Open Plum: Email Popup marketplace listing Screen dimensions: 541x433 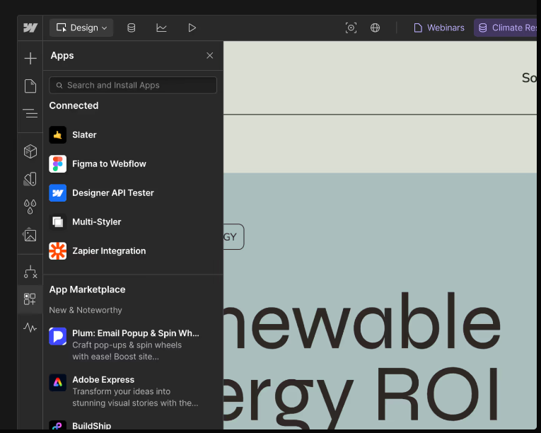pyautogui.click(x=133, y=345)
